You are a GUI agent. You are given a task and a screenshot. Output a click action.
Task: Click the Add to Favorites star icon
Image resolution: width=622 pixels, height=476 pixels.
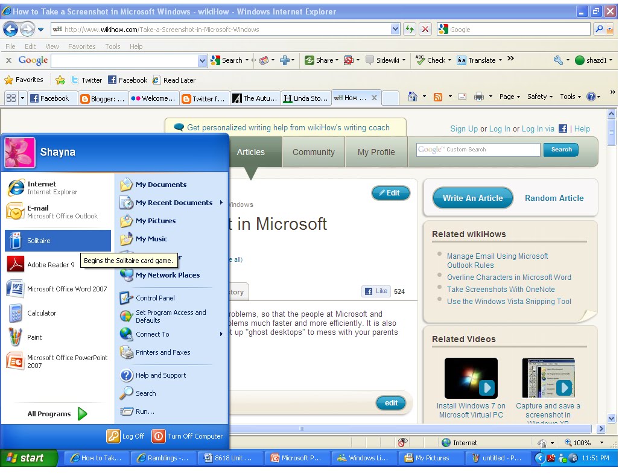pyautogui.click(x=60, y=80)
